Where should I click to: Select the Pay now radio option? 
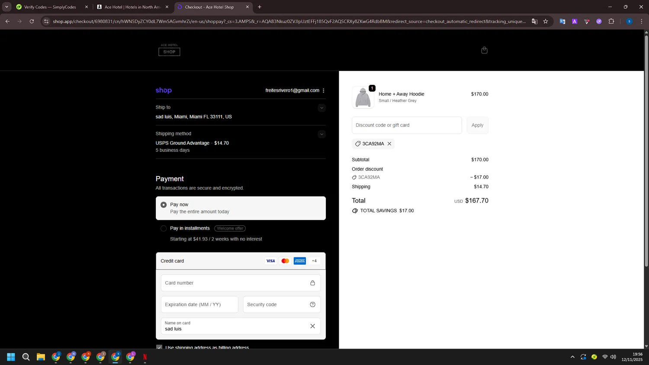(x=164, y=205)
